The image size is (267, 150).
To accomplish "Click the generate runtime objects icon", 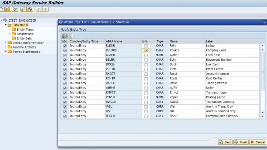I will pos(30,10).
